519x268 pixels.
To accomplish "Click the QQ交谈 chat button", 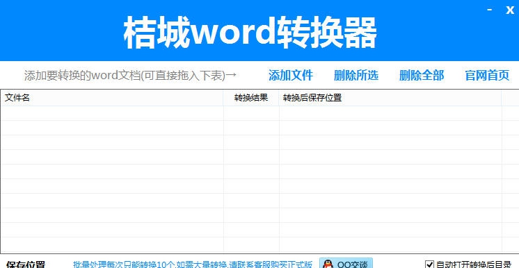I will pyautogui.click(x=346, y=264).
